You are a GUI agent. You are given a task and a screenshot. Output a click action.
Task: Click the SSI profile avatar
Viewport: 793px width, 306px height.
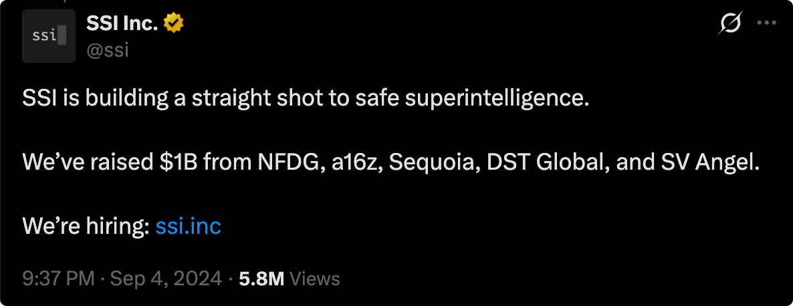[x=48, y=36]
